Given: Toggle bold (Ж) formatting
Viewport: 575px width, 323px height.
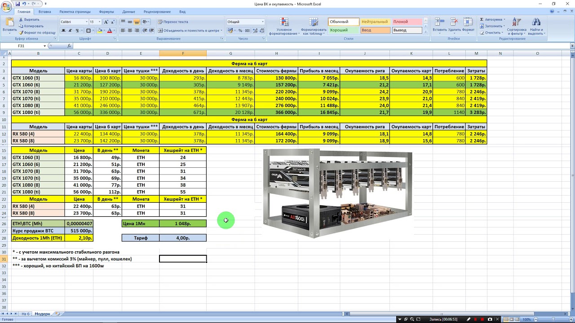Looking at the screenshot, I should (63, 31).
